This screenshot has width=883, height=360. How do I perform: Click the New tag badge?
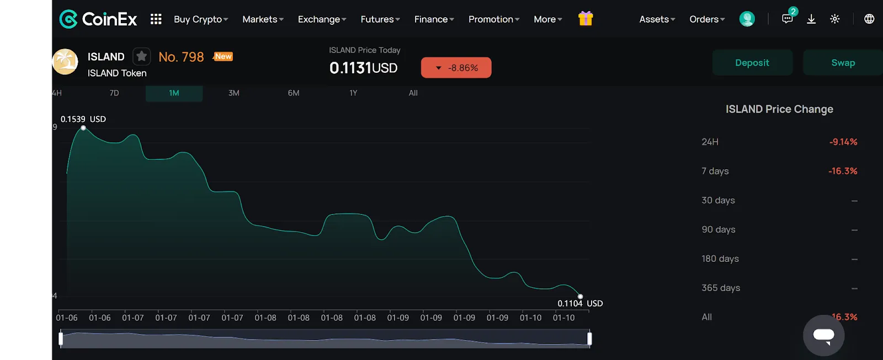tap(224, 56)
